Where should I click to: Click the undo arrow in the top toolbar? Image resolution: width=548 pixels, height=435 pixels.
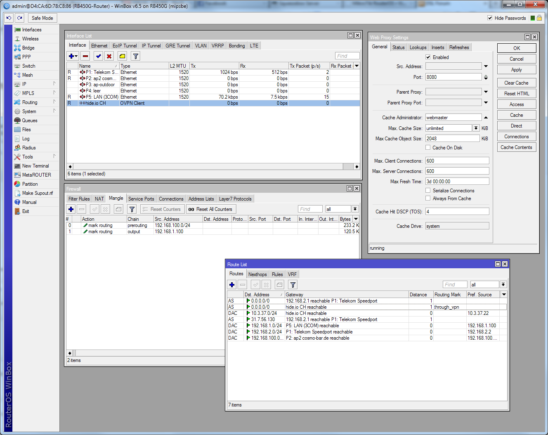tap(8, 18)
